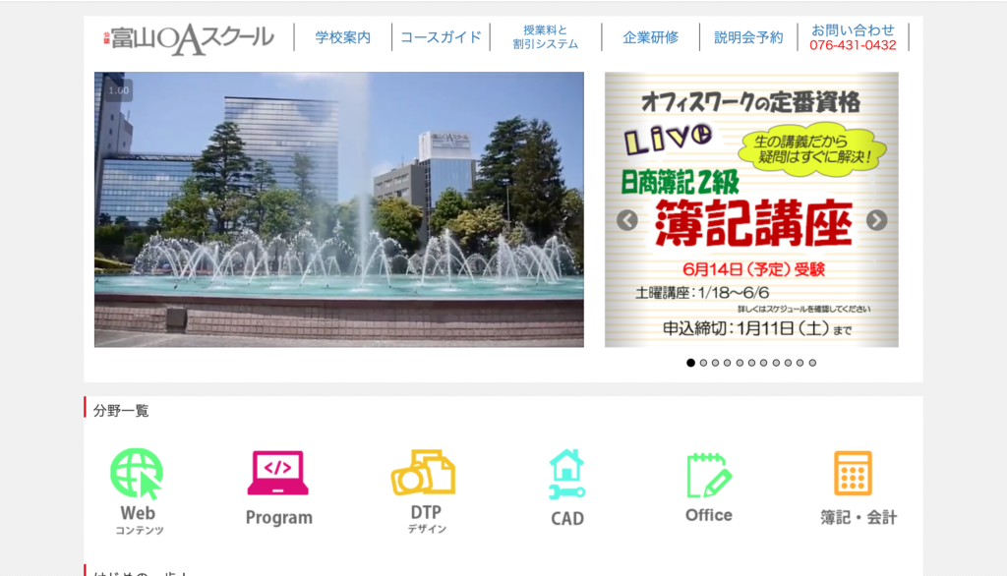Select the first carousel dot indicator
Viewport: 1007px width, 576px height.
click(x=688, y=365)
